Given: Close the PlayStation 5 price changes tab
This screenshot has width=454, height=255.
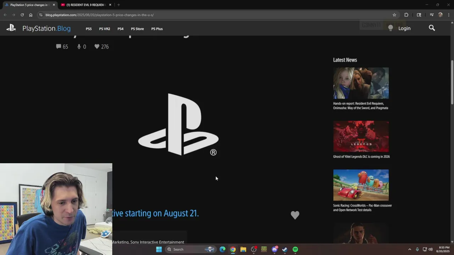Looking at the screenshot, I should click(54, 5).
